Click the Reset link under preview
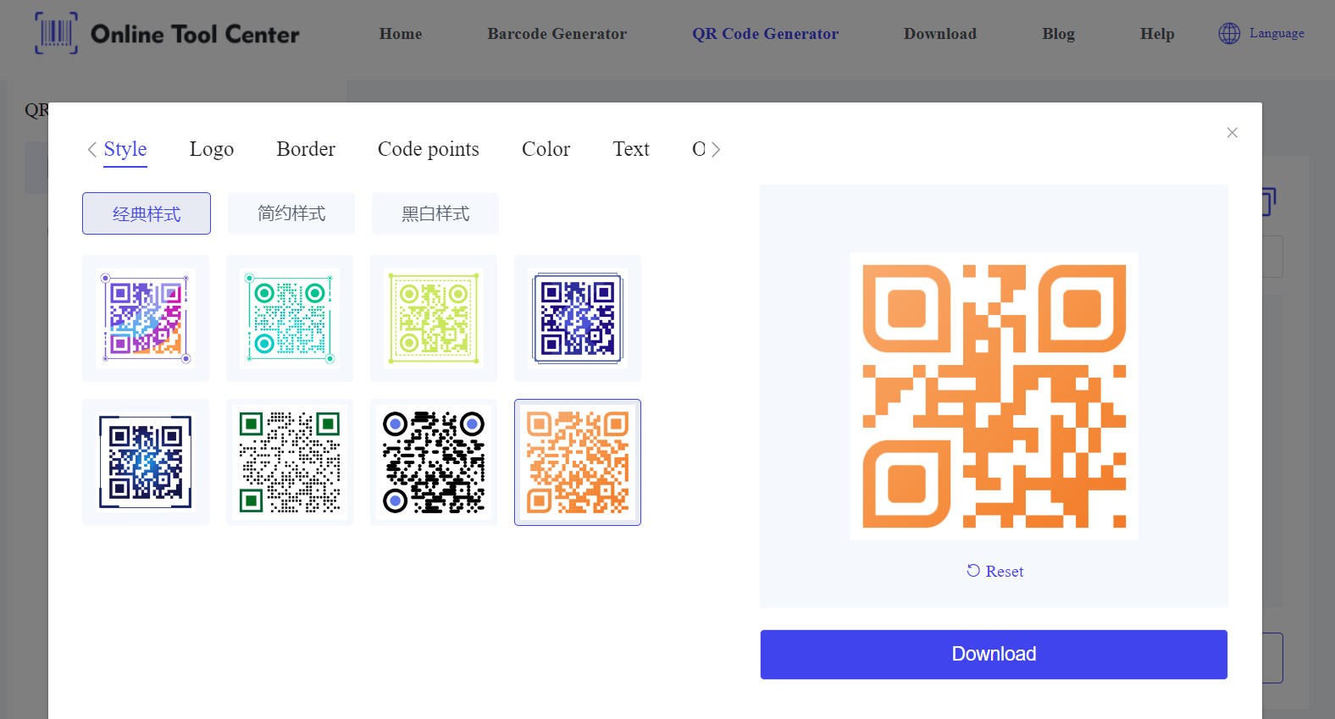This screenshot has height=719, width=1335. (995, 572)
